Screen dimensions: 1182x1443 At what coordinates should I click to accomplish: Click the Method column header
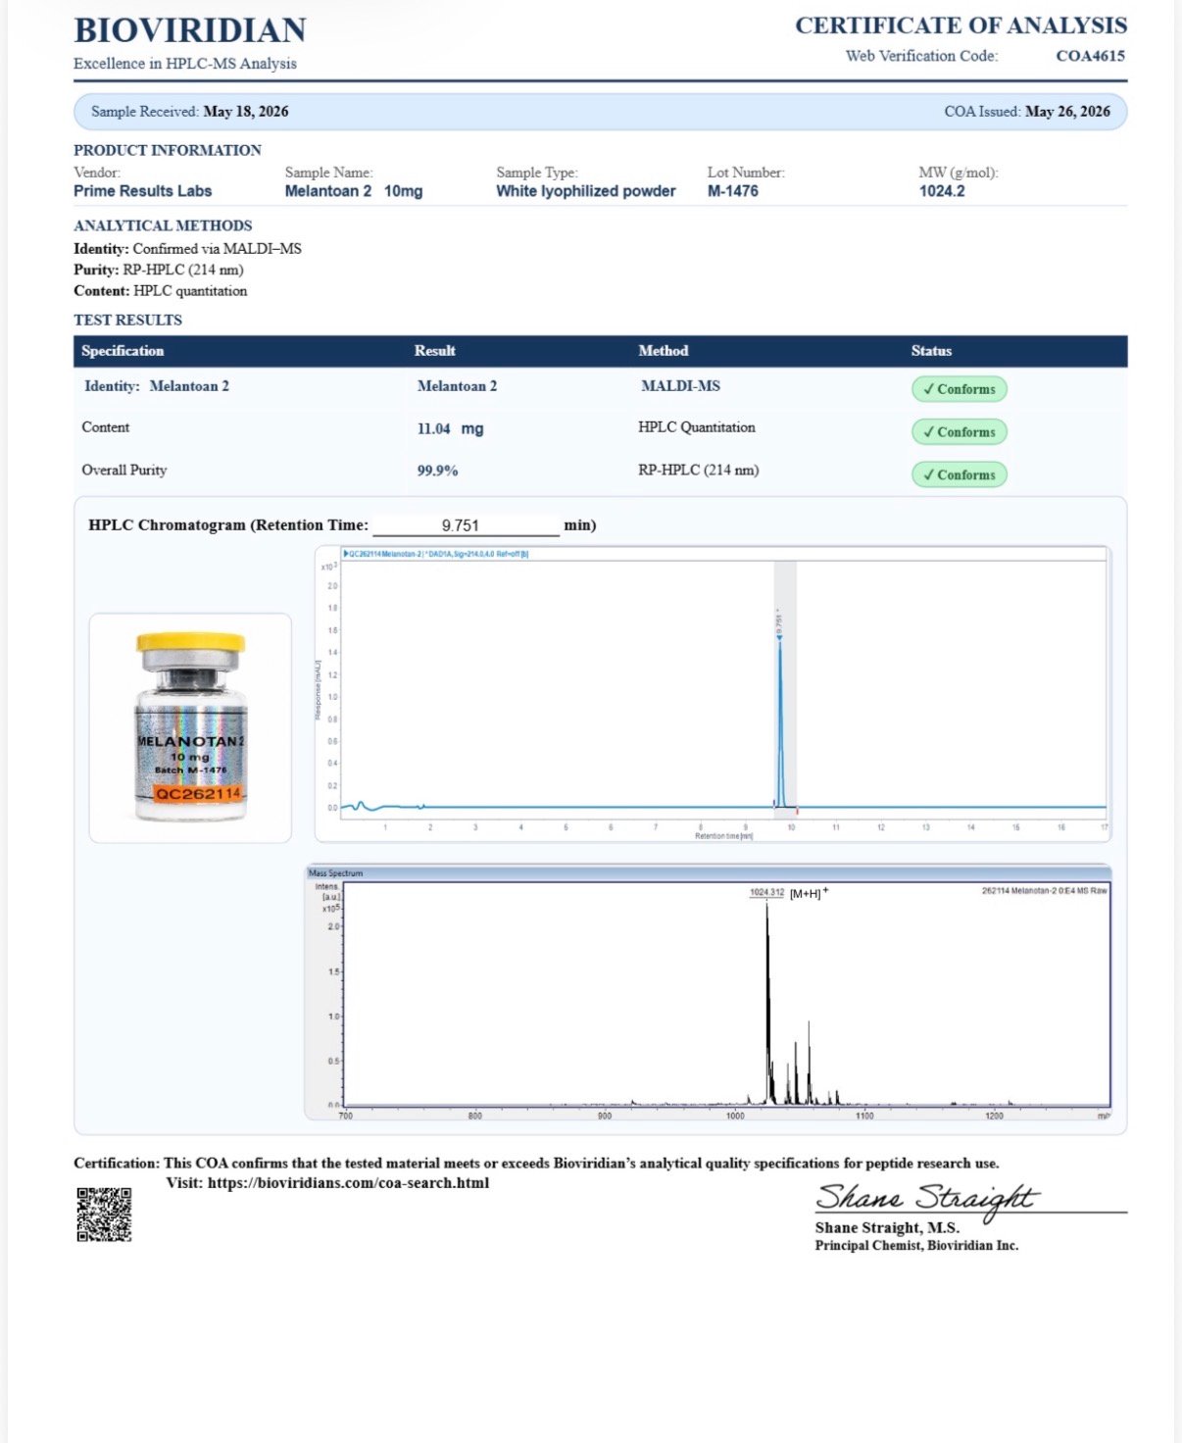click(664, 351)
